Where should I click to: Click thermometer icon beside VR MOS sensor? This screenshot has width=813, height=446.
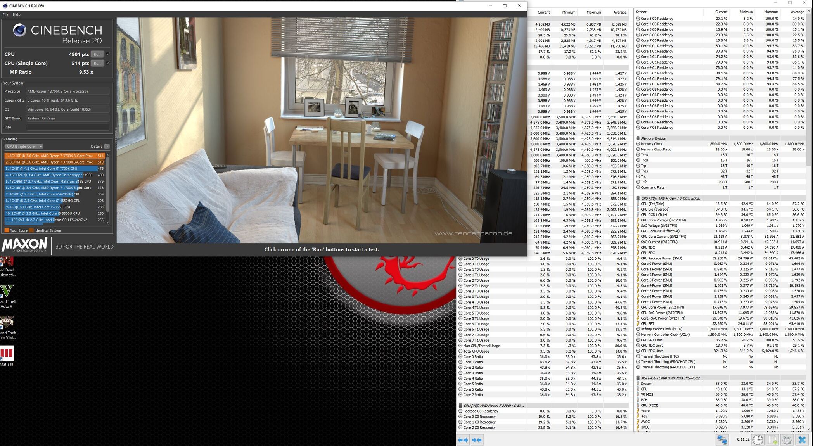click(x=638, y=394)
